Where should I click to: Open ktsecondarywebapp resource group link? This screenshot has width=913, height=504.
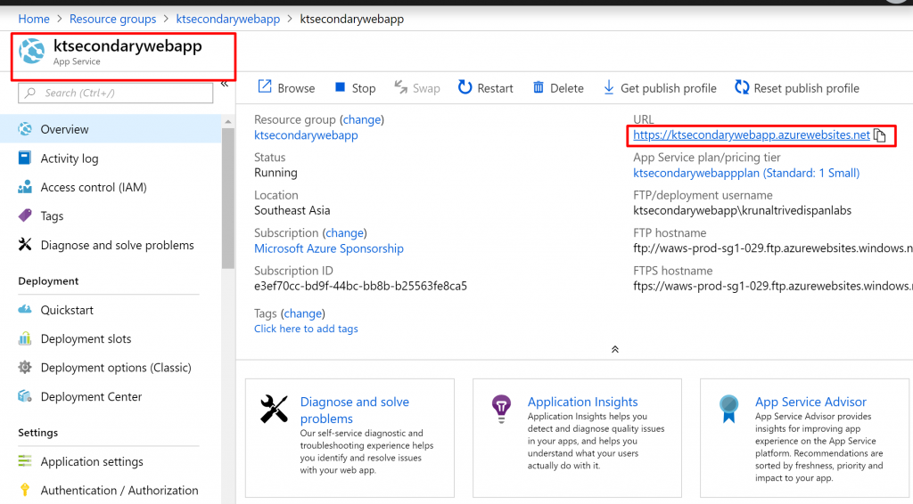[x=306, y=134]
